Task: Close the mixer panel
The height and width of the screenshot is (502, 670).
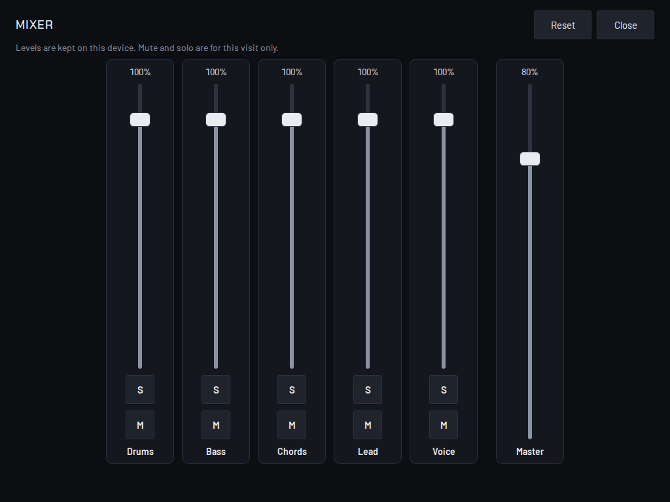Action: tap(626, 25)
